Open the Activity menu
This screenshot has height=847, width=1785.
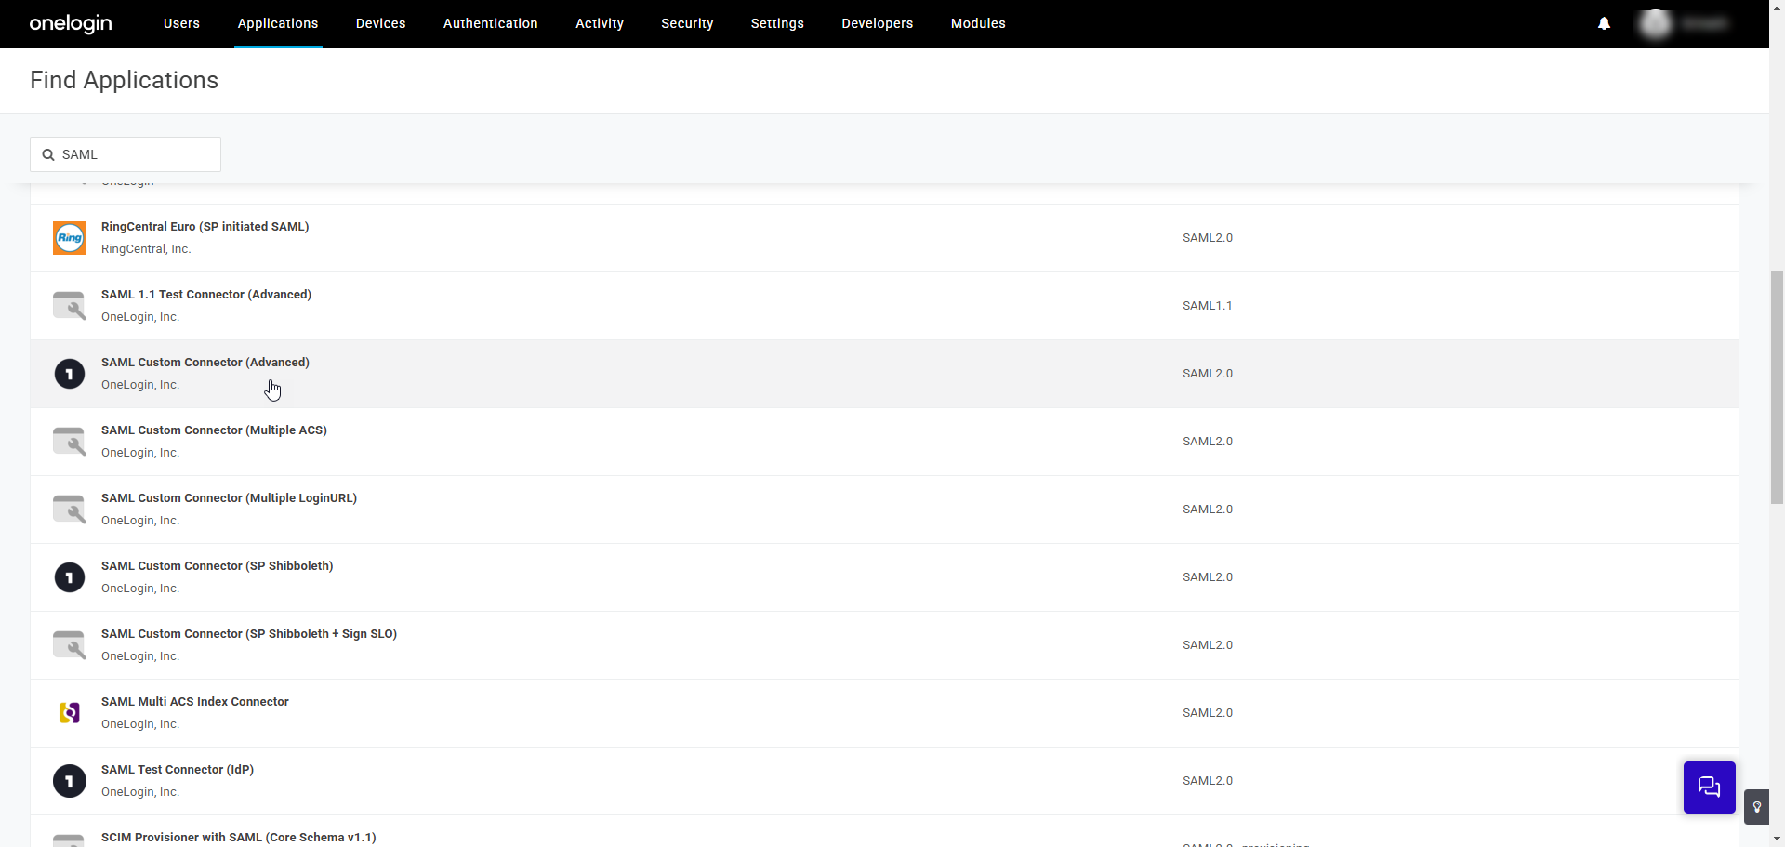point(600,23)
